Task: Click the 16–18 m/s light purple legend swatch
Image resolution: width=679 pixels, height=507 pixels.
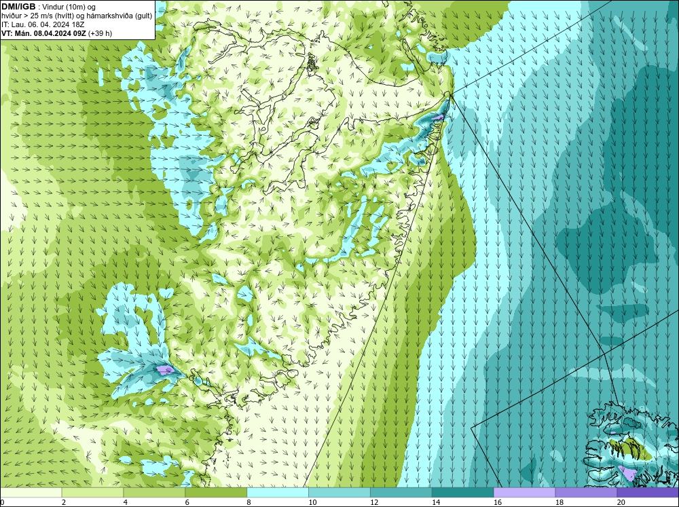Action: point(524,493)
